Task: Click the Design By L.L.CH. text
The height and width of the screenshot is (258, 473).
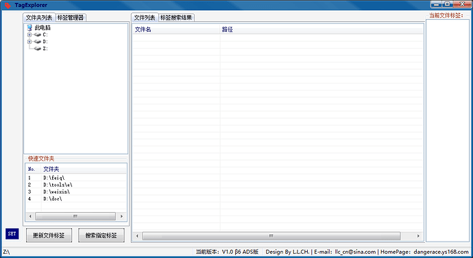Action: [x=287, y=252]
